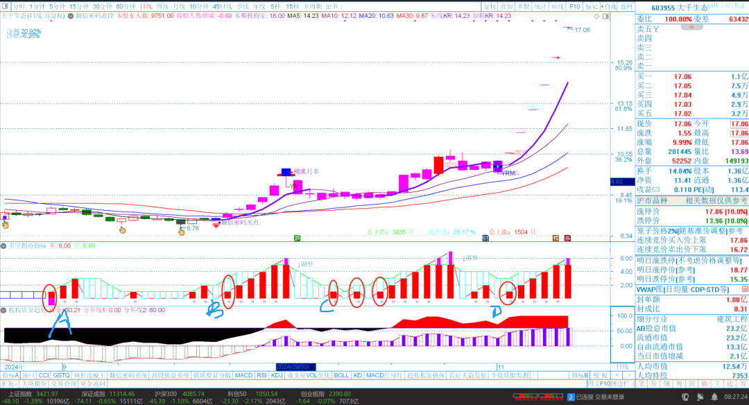Open the 复权 adjustment menu
749x405 pixels.
pyautogui.click(x=490, y=6)
